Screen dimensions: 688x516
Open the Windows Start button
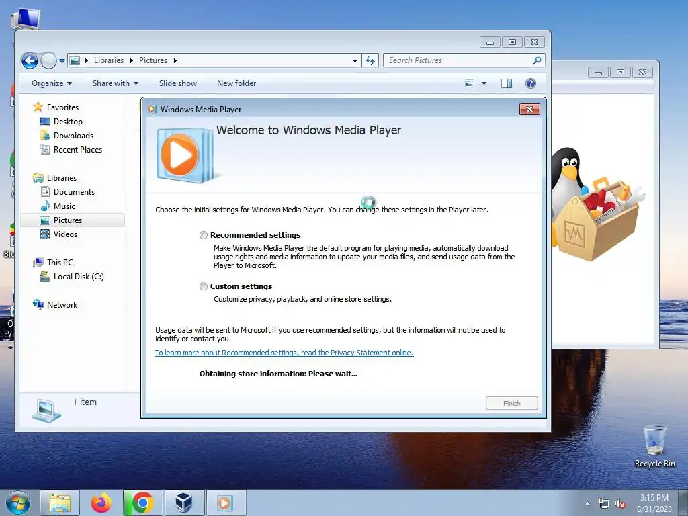18,503
